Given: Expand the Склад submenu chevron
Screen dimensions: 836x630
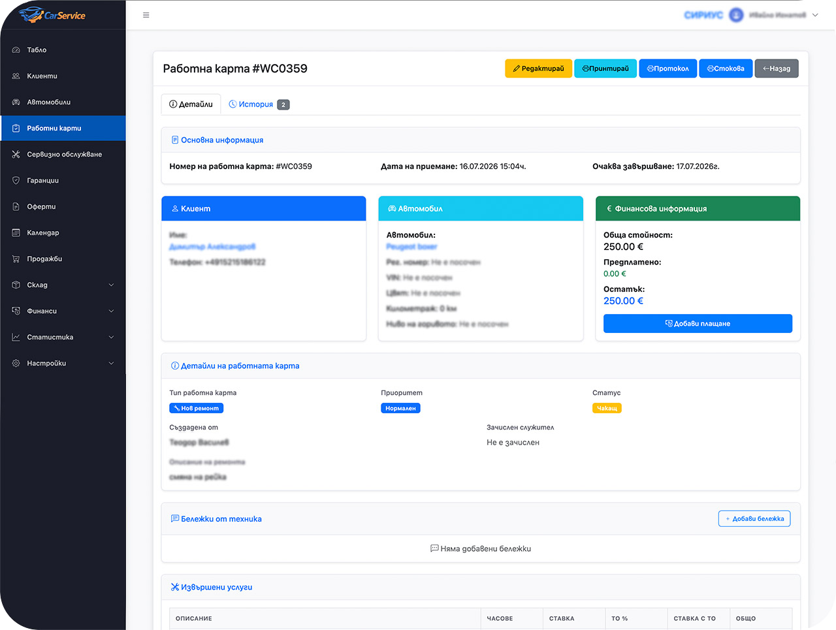Looking at the screenshot, I should point(111,285).
